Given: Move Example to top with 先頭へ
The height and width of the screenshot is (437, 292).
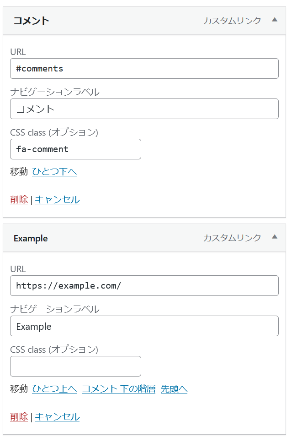Looking at the screenshot, I should (174, 389).
